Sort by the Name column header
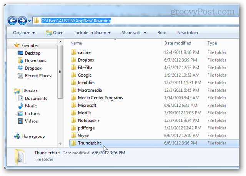 pyautogui.click(x=76, y=43)
